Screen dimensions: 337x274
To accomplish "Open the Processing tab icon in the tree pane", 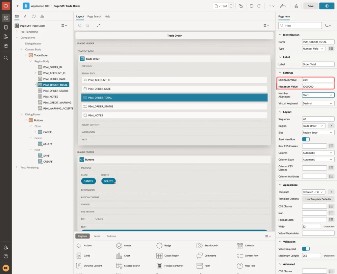I will coord(34,16).
